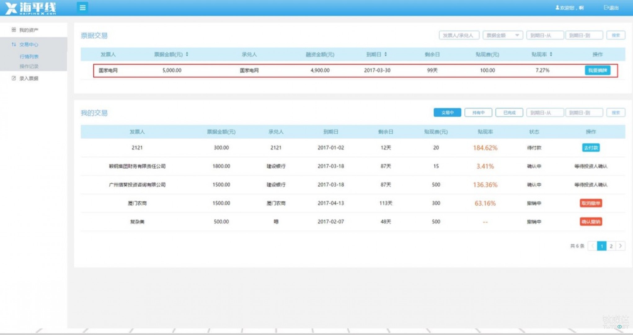Image resolution: width=633 pixels, height=335 pixels.
Task: Click 我要摘牌 button for 国家电网
Action: (x=597, y=70)
